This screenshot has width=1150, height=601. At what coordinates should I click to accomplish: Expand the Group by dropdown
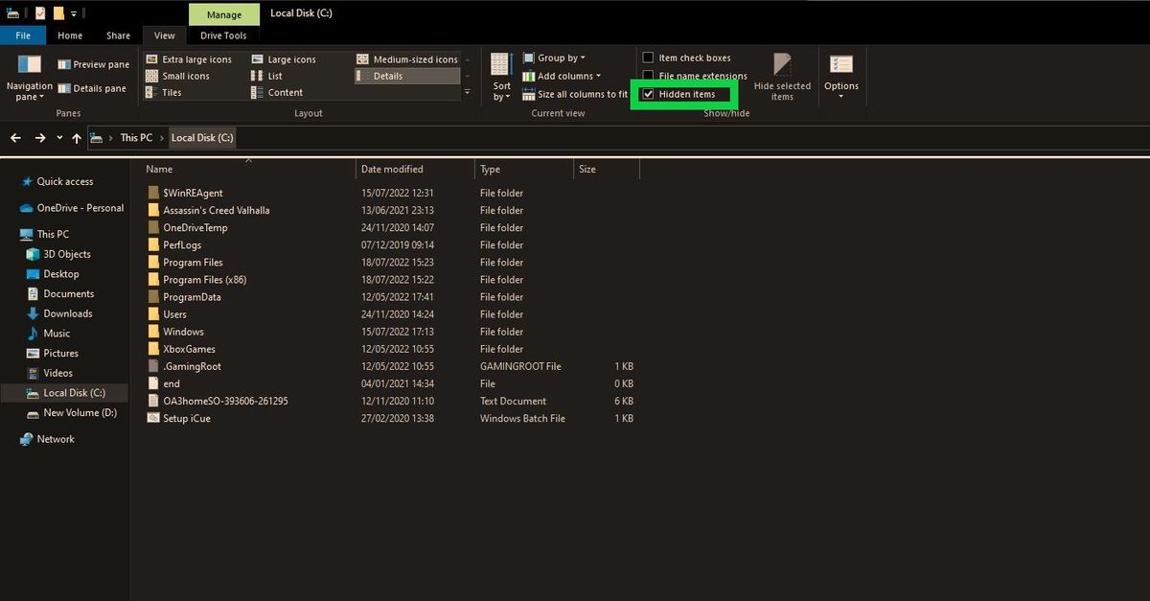point(556,58)
